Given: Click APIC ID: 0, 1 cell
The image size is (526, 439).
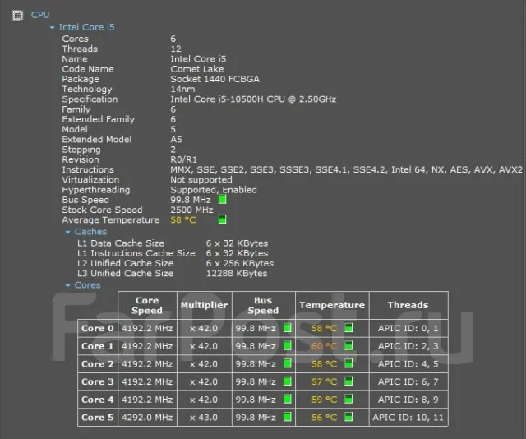Looking at the screenshot, I should tap(408, 328).
